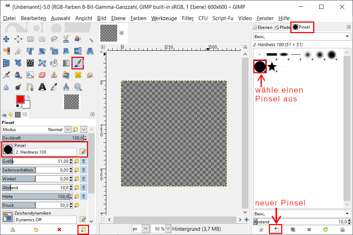Select the Fuzzy Select magic wand
353x235 pixels.
90,39
